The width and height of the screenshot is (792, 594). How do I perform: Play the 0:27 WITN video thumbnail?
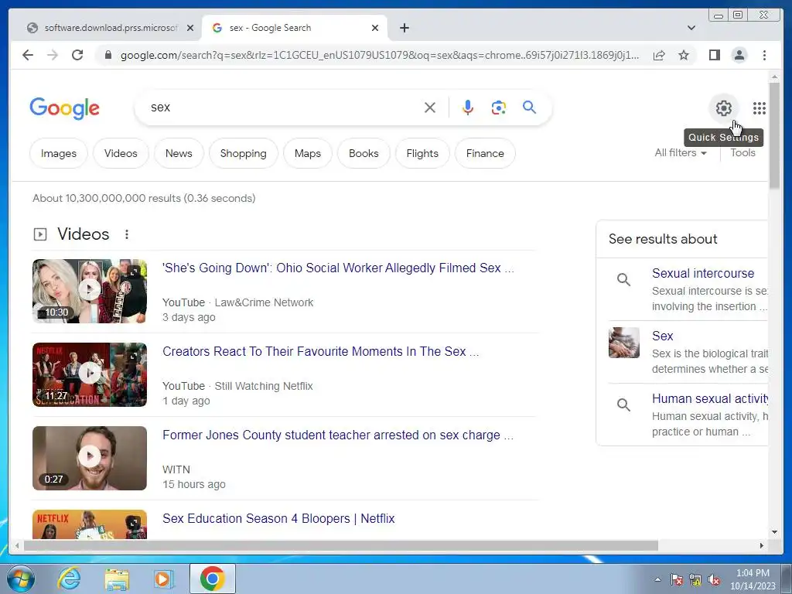[90, 458]
